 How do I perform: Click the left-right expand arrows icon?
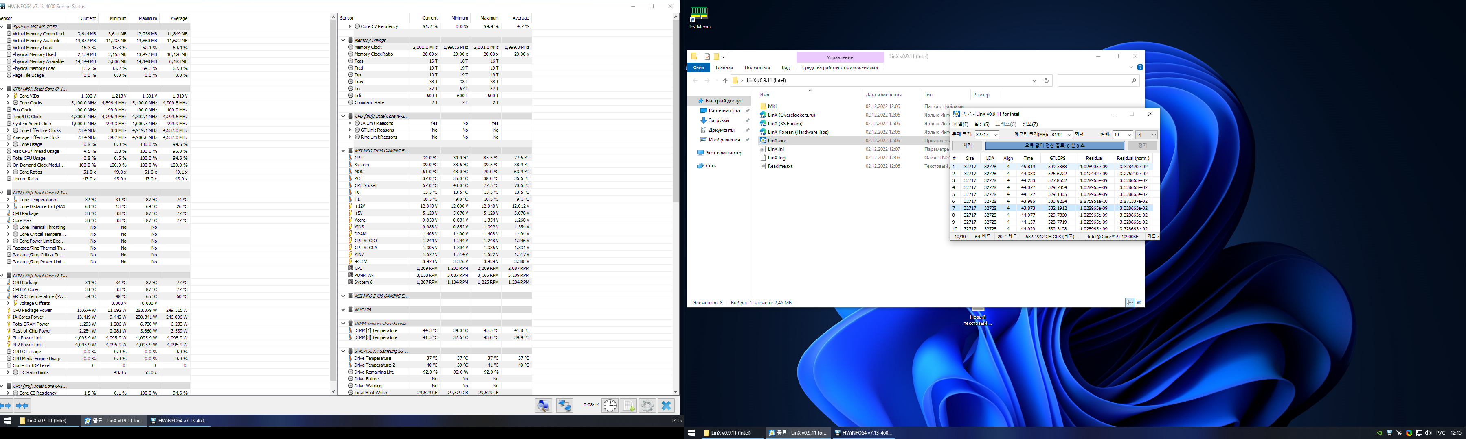[6, 406]
